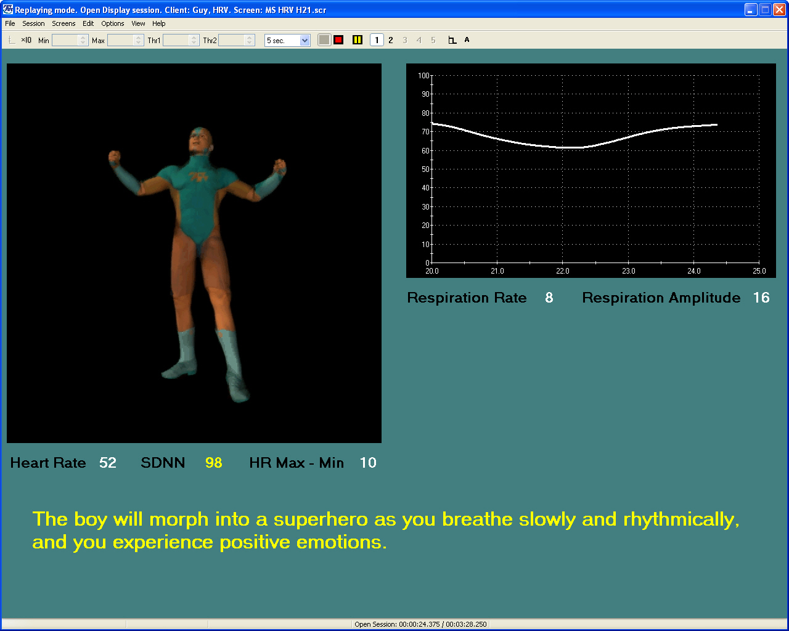This screenshot has width=789, height=631.
Task: Switch to screen 1 toggle
Action: 377,40
